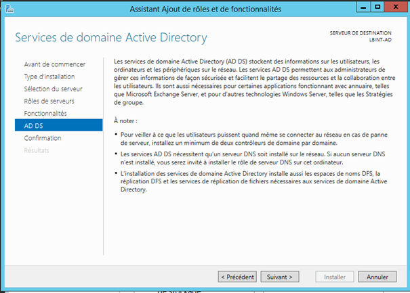This screenshot has height=293, width=410.
Task: Switch to Rôles de serveurs page
Action: [49, 101]
